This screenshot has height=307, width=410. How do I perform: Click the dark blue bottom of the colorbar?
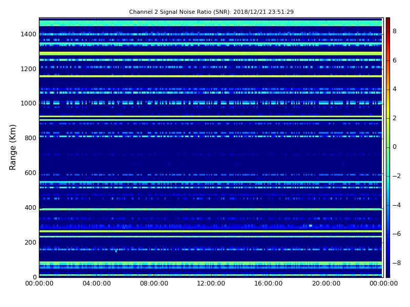[x=388, y=273]
